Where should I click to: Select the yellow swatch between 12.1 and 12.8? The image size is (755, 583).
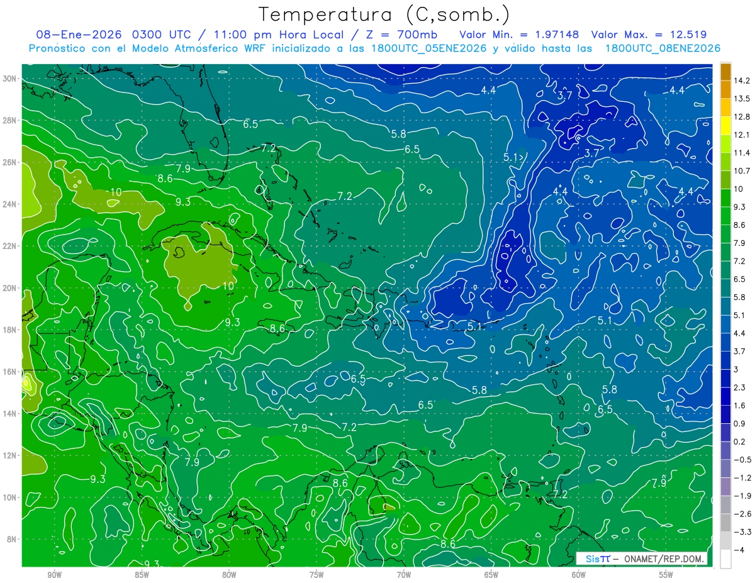[x=725, y=126]
